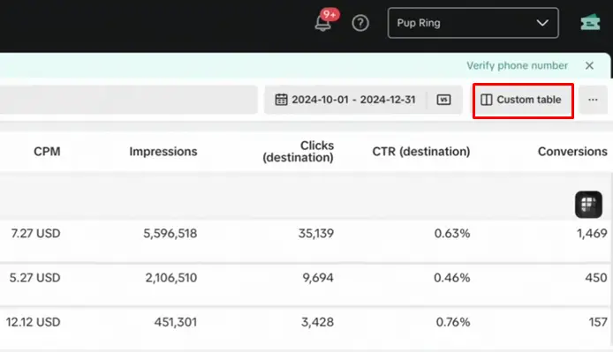Select the 2,106,510 impressions cell
This screenshot has width=613, height=352.
(171, 278)
